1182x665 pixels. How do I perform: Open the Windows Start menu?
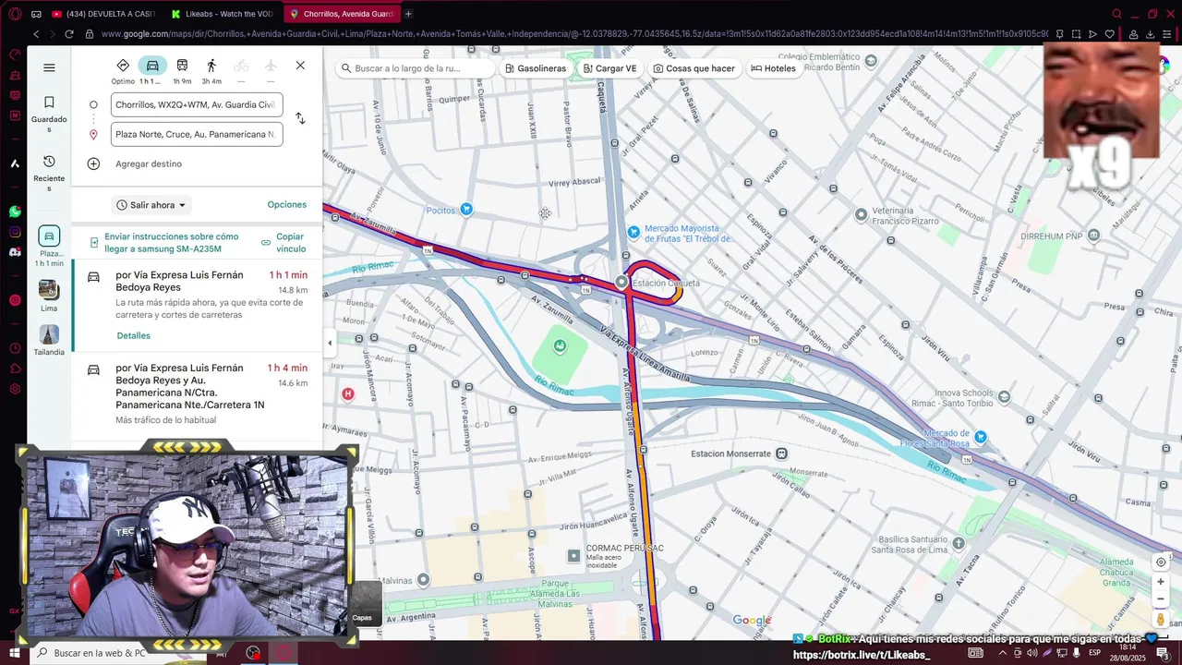[15, 653]
